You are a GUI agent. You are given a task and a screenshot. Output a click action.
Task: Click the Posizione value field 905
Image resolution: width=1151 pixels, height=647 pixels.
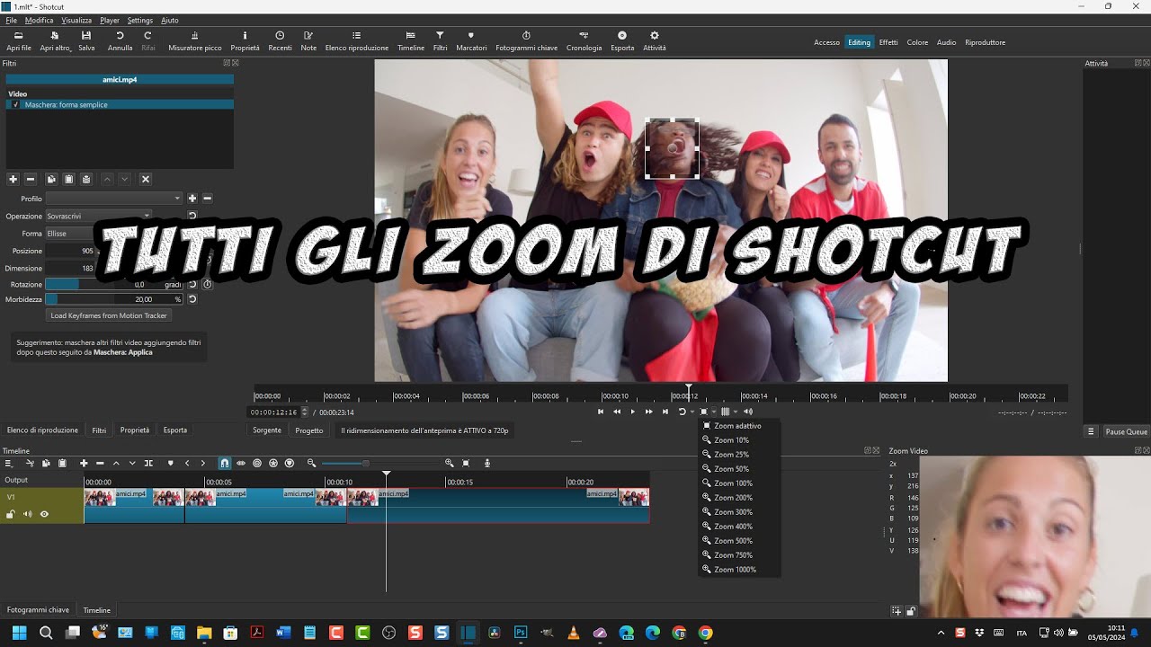72,251
